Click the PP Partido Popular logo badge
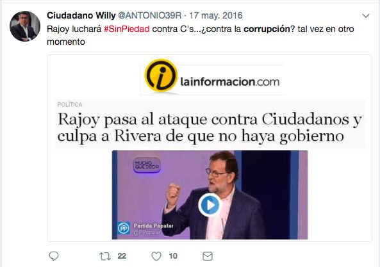380x267 pixels. (124, 229)
